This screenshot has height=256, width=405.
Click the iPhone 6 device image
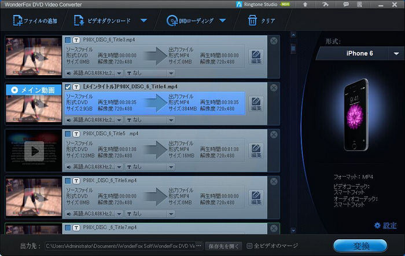[x=356, y=115]
